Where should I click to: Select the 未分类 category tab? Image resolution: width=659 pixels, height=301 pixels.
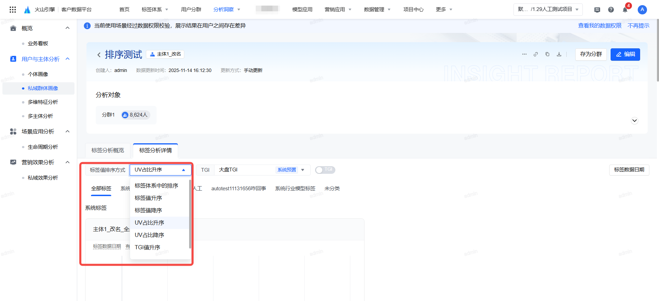[x=332, y=189]
